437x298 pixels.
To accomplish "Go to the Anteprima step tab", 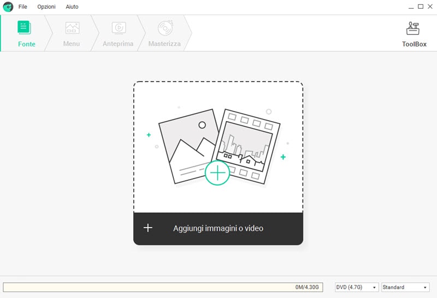I will point(118,33).
